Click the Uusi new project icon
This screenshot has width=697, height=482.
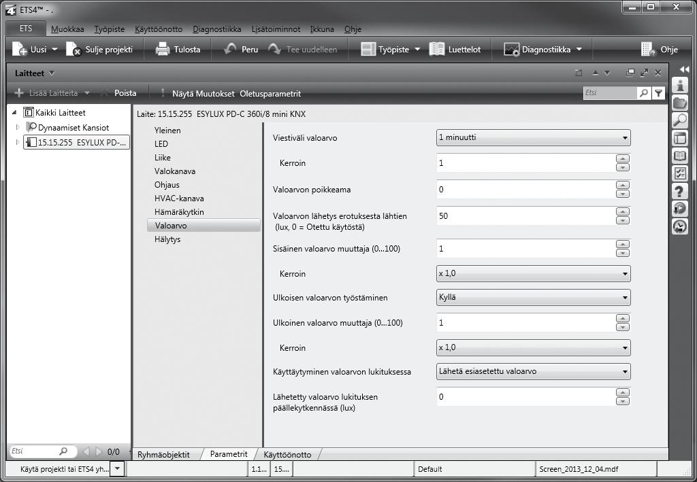tap(19, 49)
